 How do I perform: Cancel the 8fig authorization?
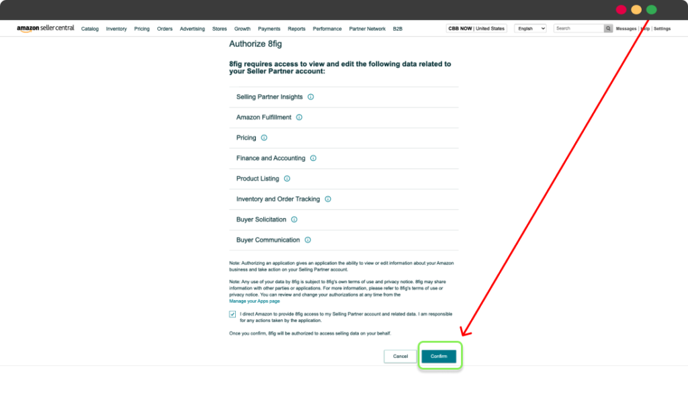click(x=400, y=356)
